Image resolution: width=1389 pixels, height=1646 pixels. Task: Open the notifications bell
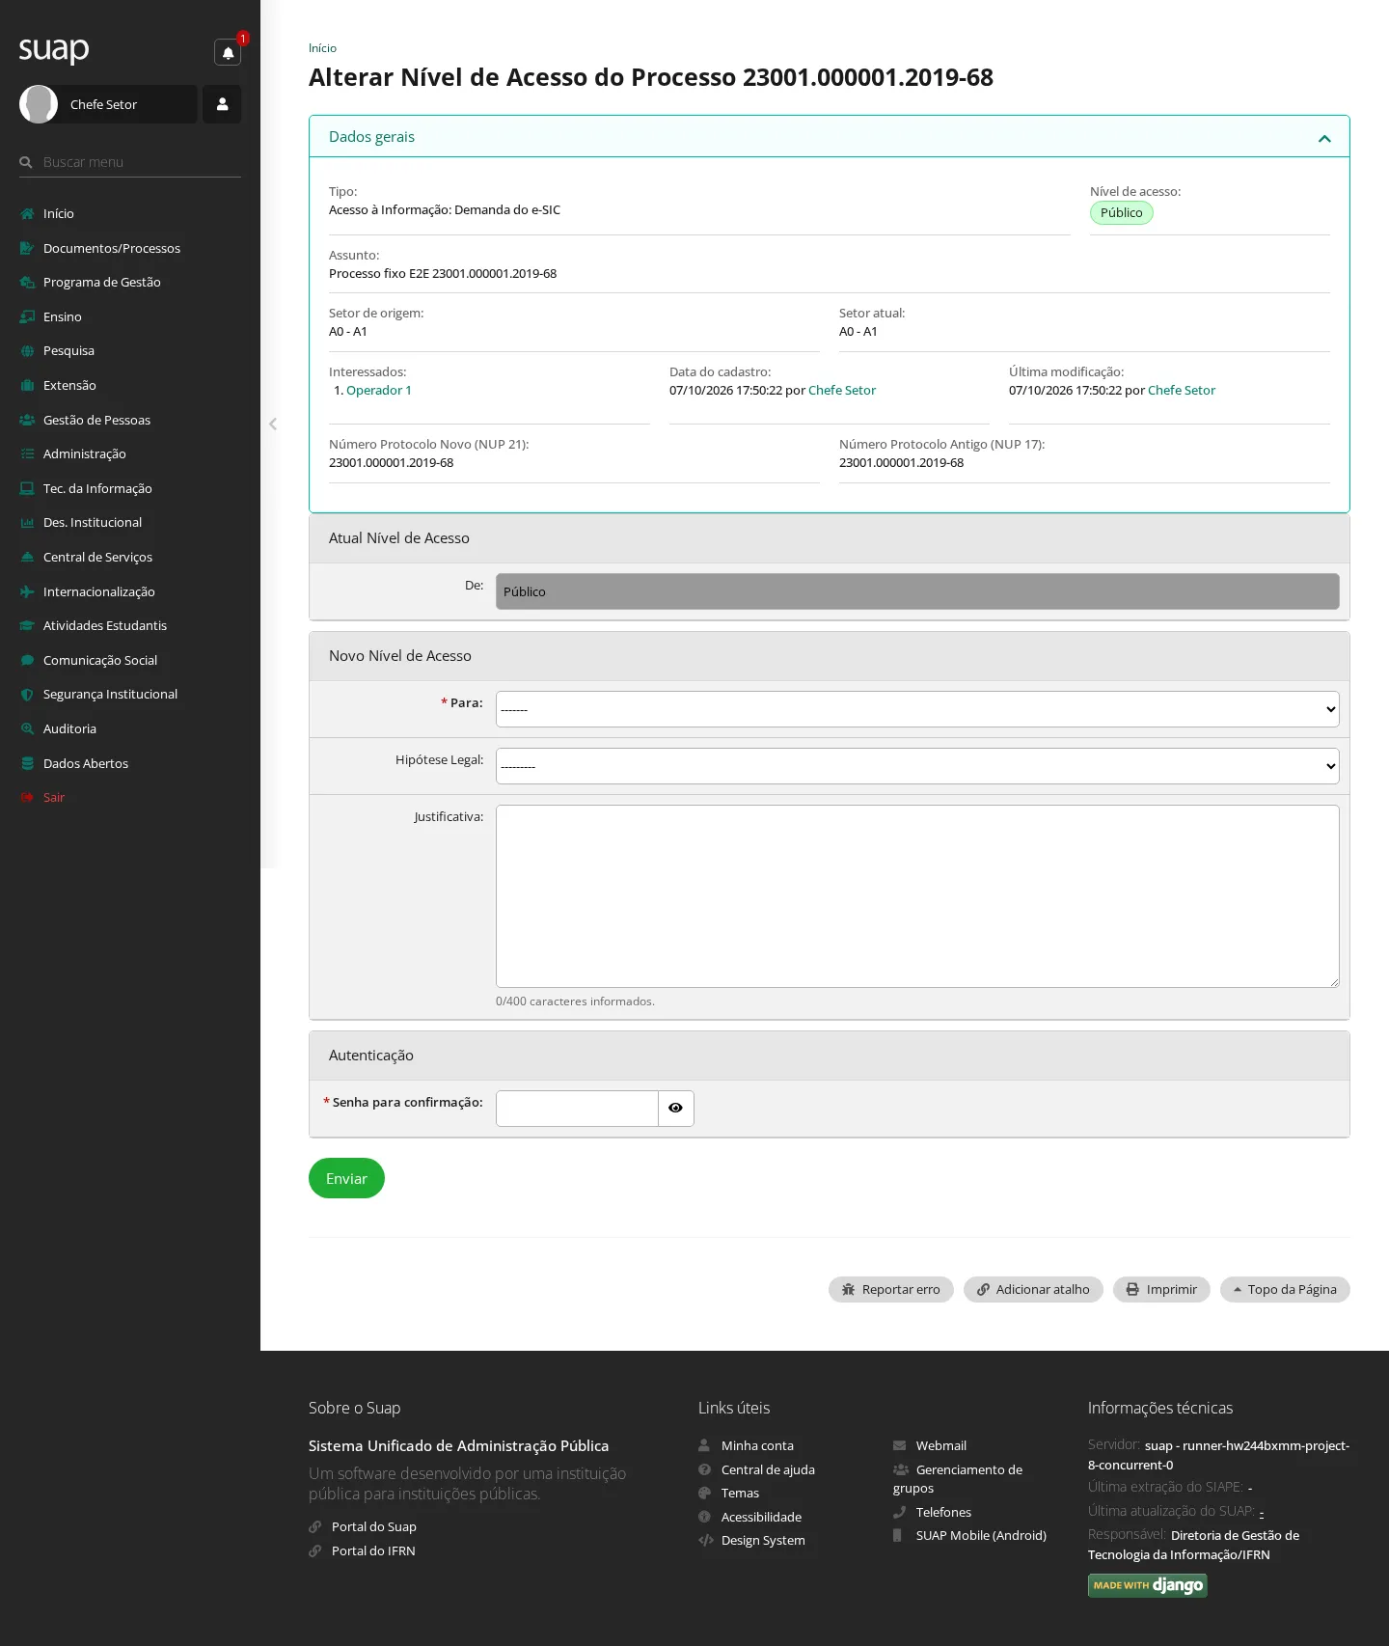(x=228, y=53)
